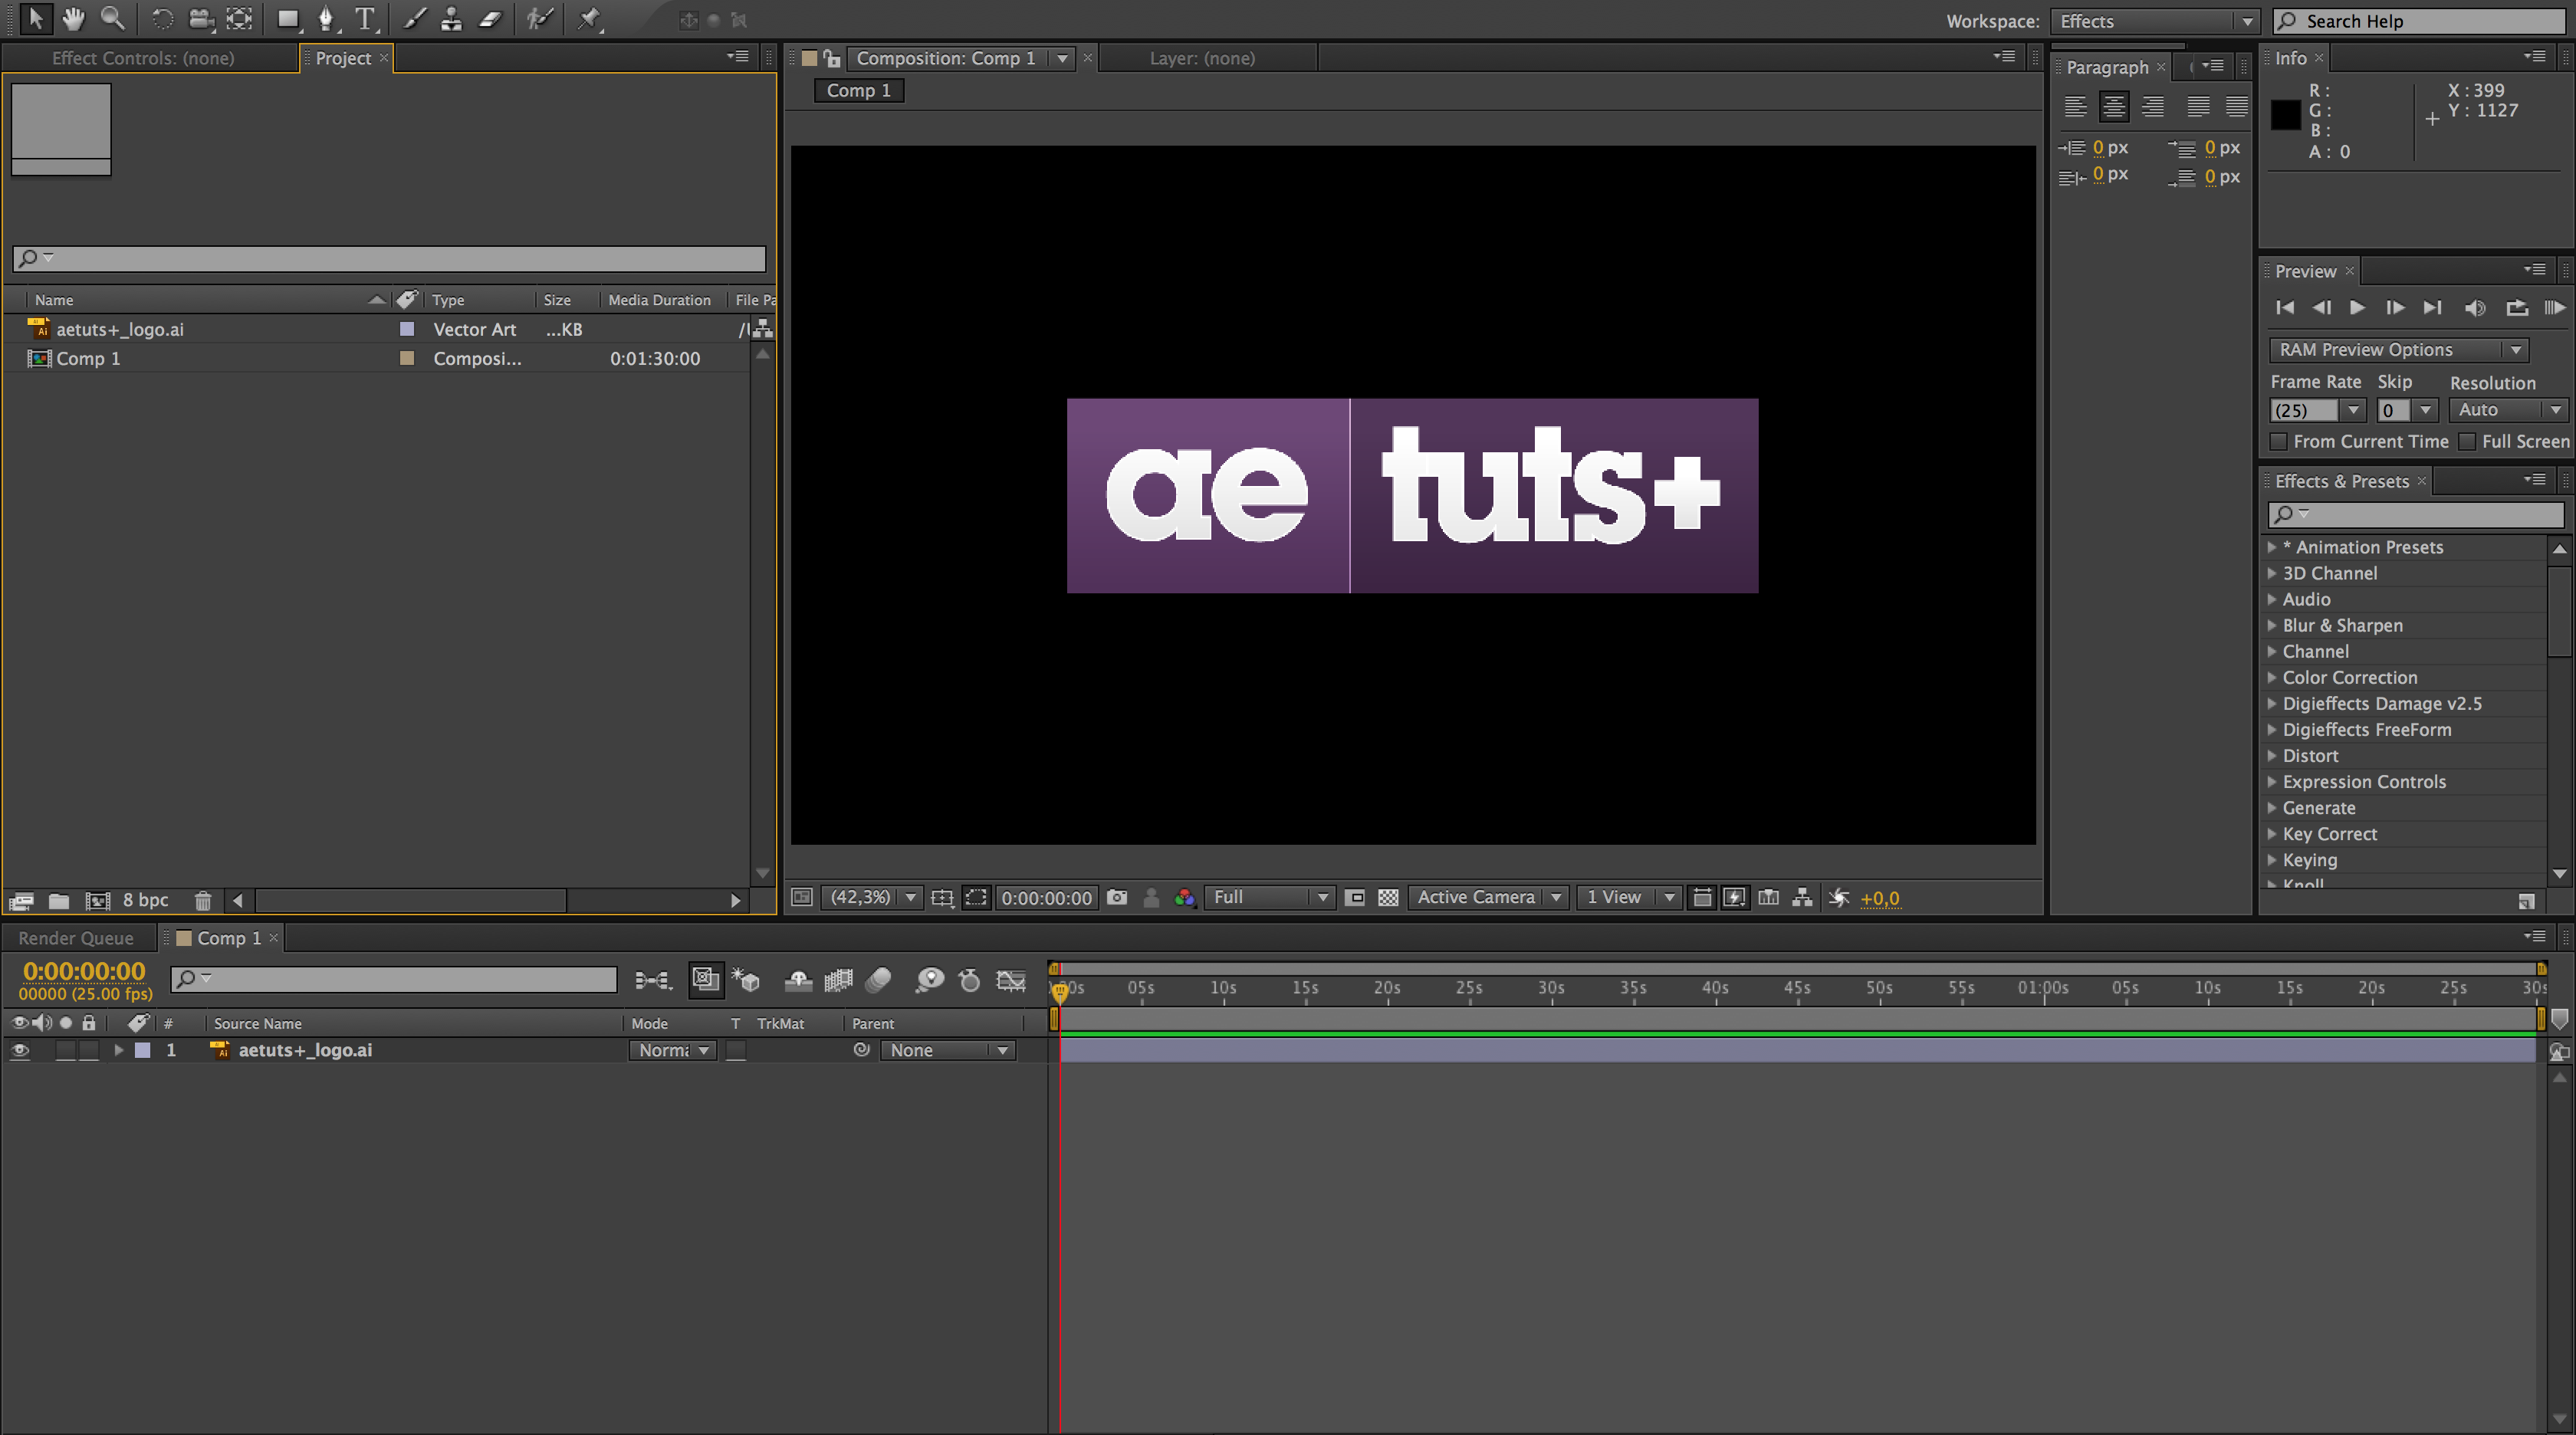Open the Graph Editor icon in timeline

coord(1011,980)
